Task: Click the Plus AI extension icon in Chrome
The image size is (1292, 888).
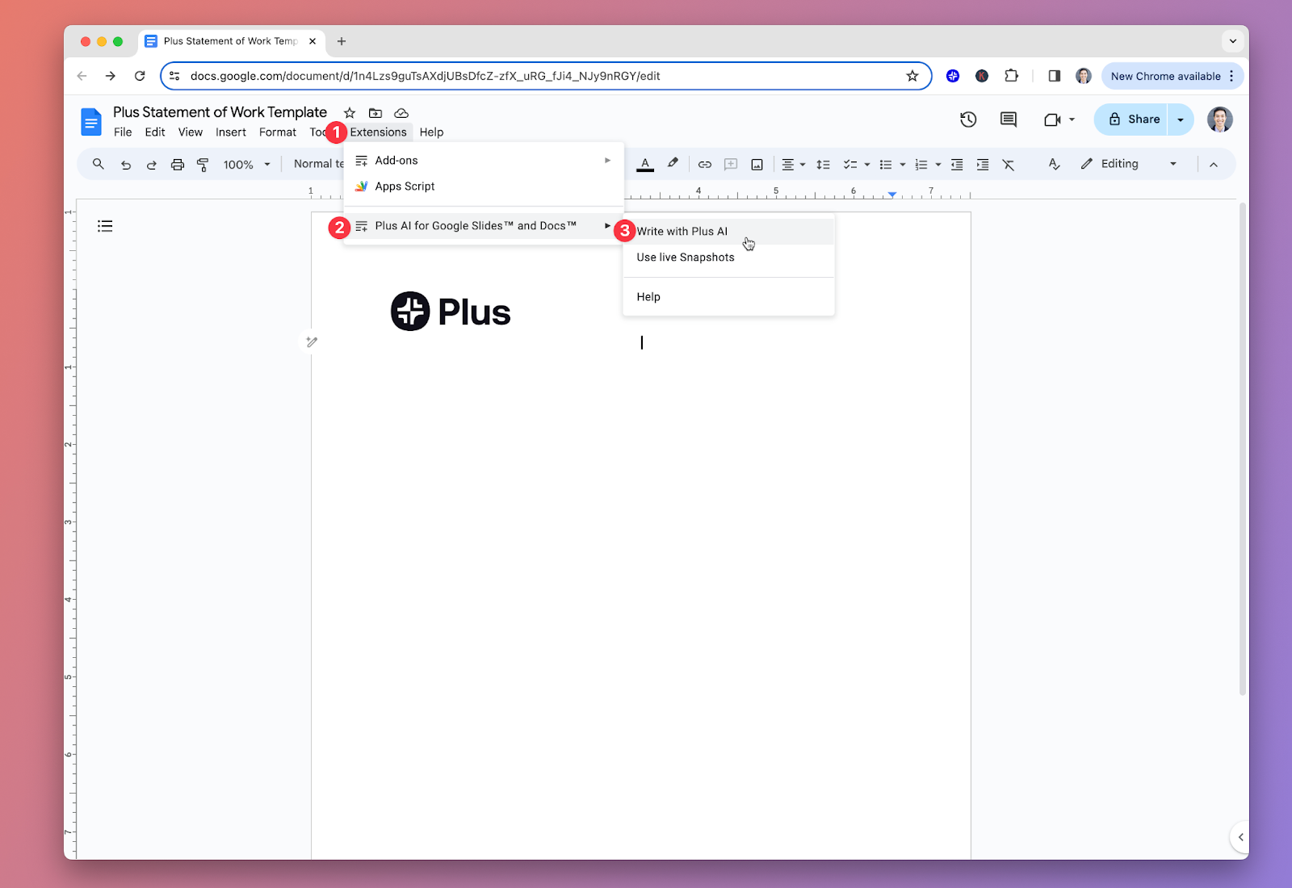Action: pyautogui.click(x=953, y=76)
